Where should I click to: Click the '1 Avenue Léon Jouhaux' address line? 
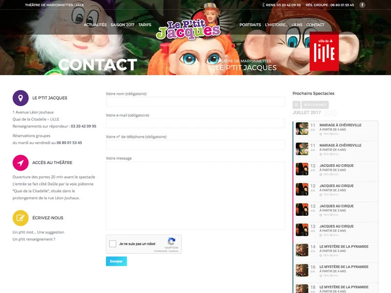click(33, 112)
